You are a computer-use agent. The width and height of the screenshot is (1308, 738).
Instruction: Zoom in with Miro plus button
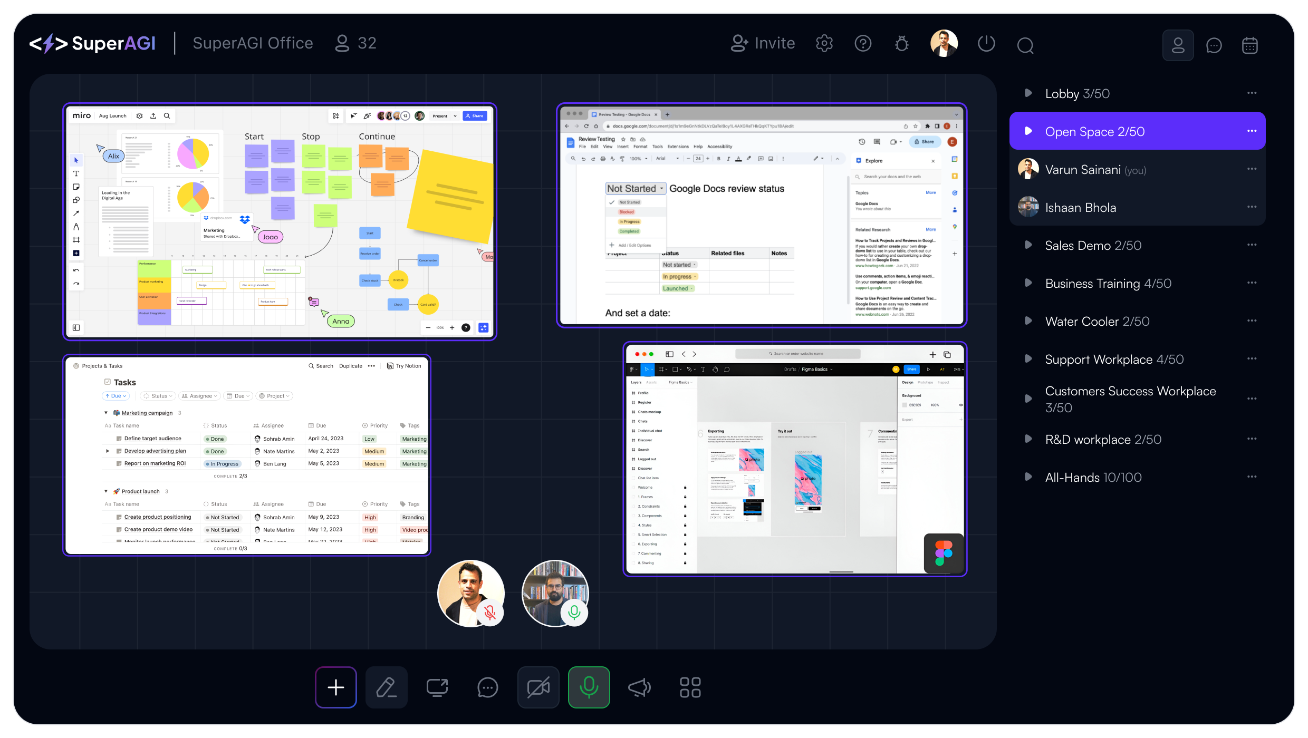click(452, 327)
